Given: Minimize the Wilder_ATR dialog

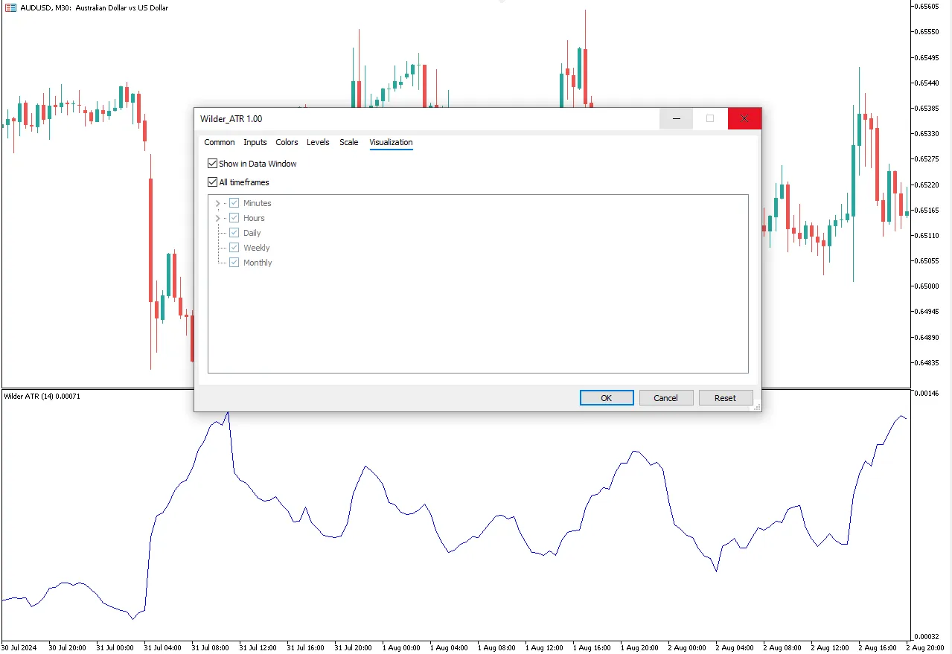Looking at the screenshot, I should point(676,119).
